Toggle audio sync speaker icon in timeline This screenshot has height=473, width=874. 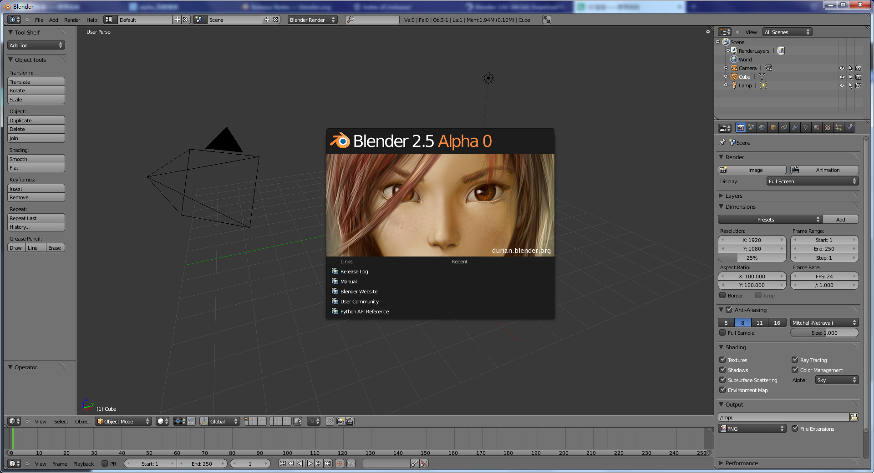pos(351,463)
